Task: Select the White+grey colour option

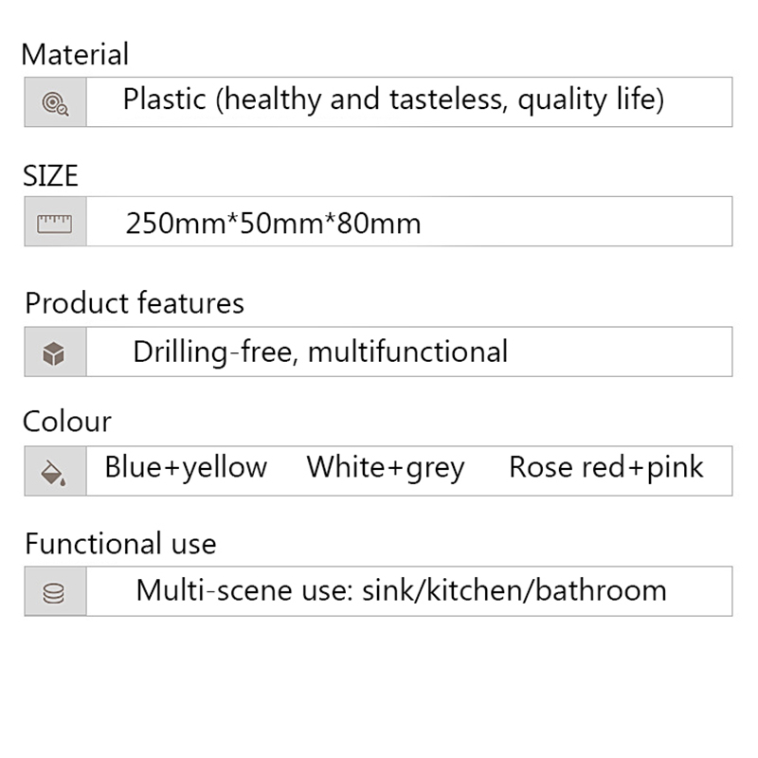Action: click(x=386, y=467)
